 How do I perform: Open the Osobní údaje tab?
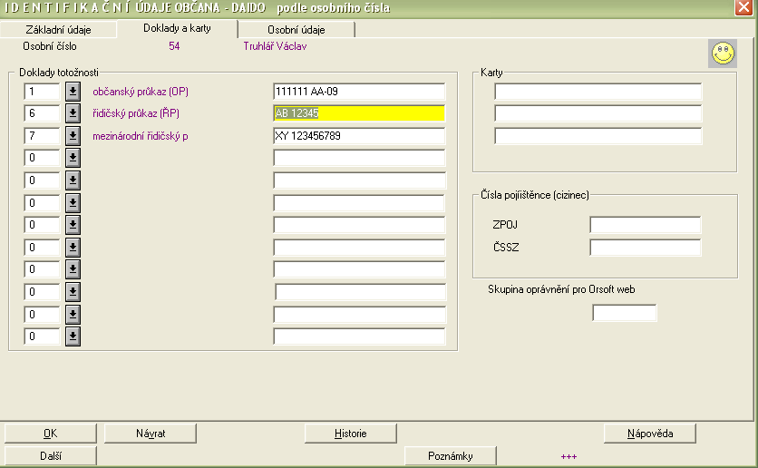pyautogui.click(x=296, y=30)
